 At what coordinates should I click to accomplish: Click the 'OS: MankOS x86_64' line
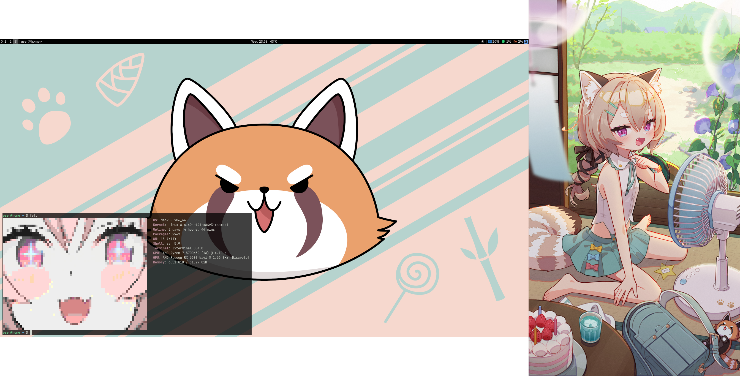coord(169,220)
